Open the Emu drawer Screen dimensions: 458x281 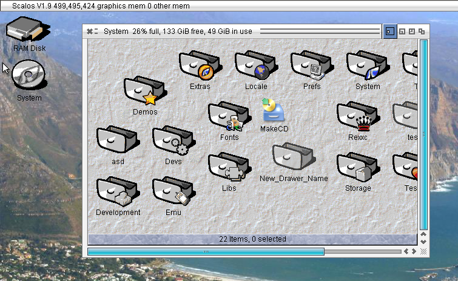[x=173, y=193]
